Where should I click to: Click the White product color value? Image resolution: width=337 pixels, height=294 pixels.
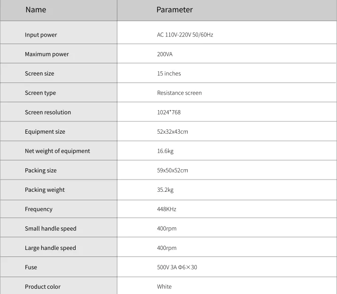pos(164,286)
